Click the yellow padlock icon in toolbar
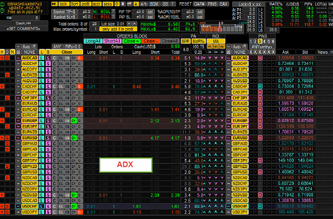Screen dimensions: 333x219 136,4
